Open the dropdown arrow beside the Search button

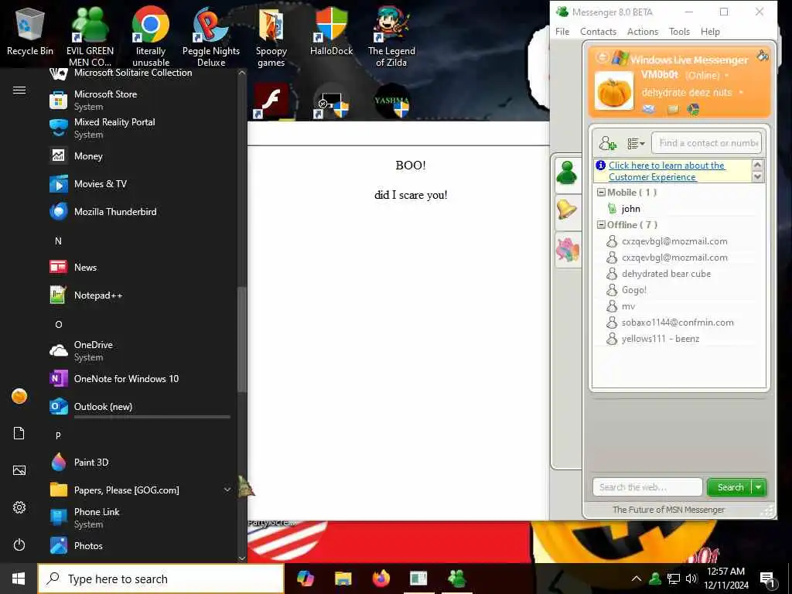point(759,487)
